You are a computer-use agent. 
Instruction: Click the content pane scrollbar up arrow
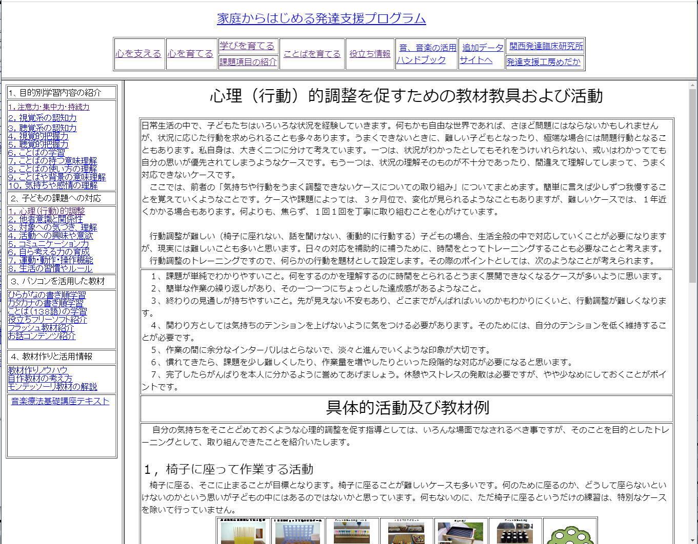(692, 85)
